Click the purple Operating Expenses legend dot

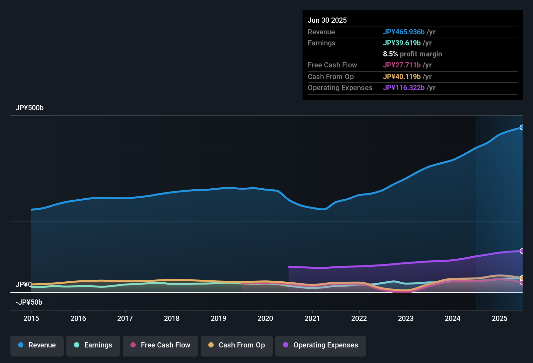pyautogui.click(x=286, y=345)
